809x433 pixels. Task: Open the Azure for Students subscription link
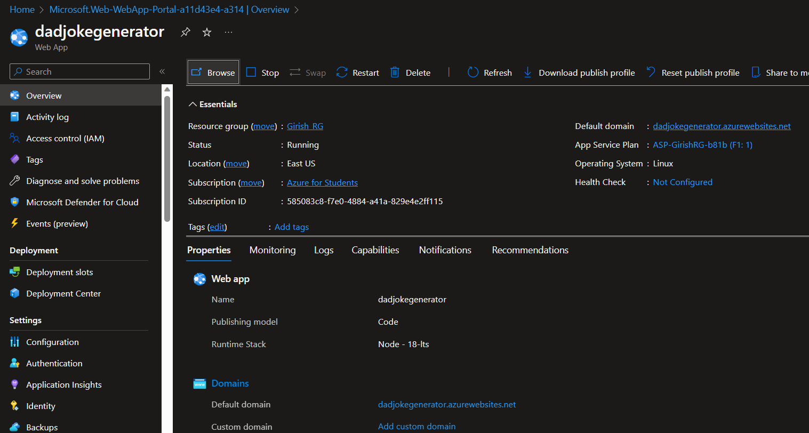click(322, 183)
